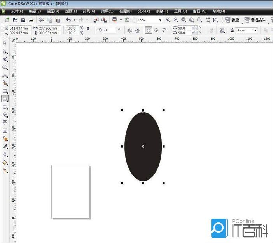This screenshot has height=243, width=273.
Task: Open the 文件(F) menu
Action: 17,11
